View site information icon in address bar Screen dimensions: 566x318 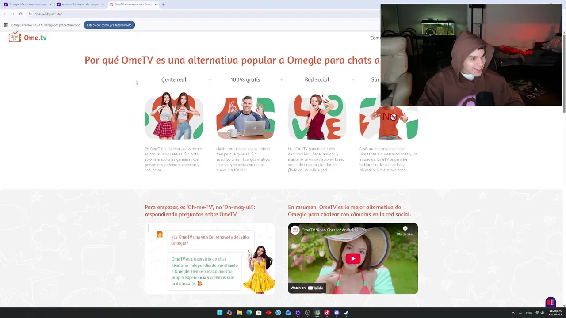30,14
